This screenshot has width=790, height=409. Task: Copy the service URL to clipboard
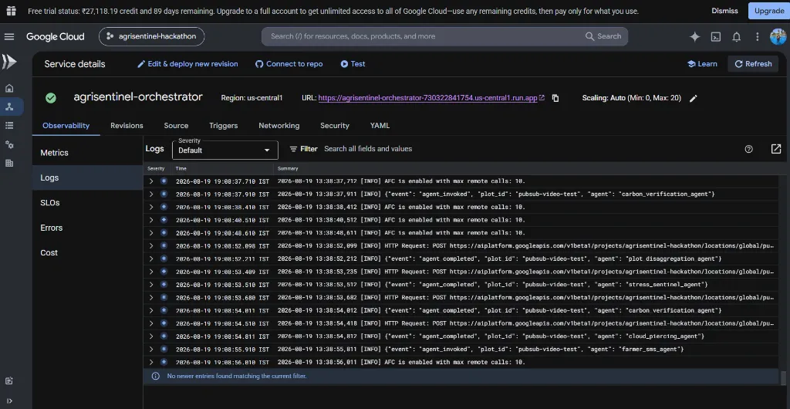pos(555,98)
